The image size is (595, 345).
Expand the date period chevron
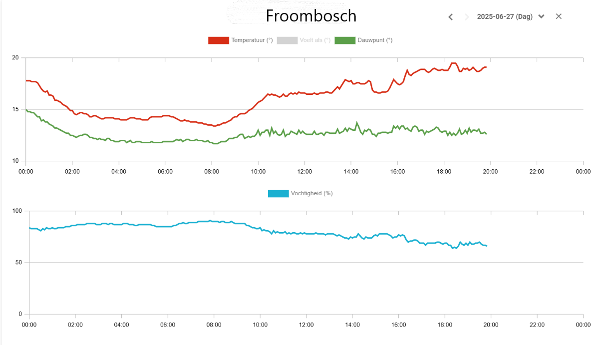point(542,16)
